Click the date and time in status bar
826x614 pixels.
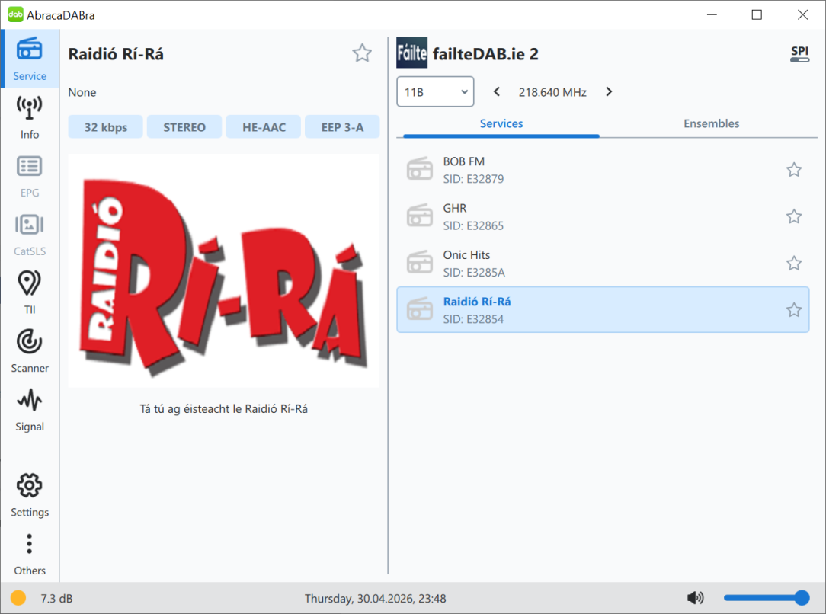(x=375, y=598)
